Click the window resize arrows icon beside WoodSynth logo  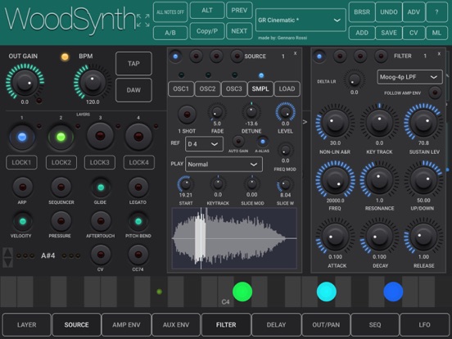143,20
